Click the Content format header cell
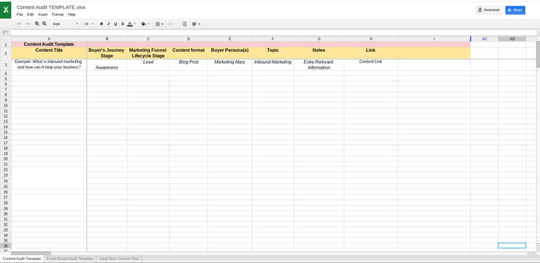The width and height of the screenshot is (540, 263). [x=189, y=53]
